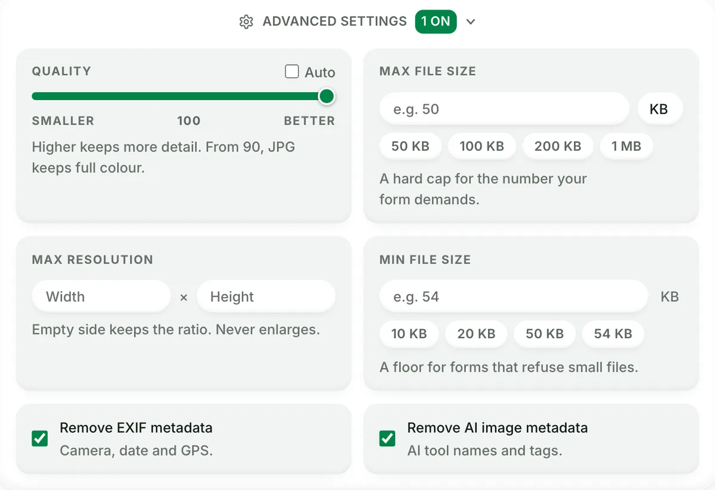Viewport: 715px width, 490px height.
Task: Click the "Remove EXIF metadata" label
Action: [136, 427]
